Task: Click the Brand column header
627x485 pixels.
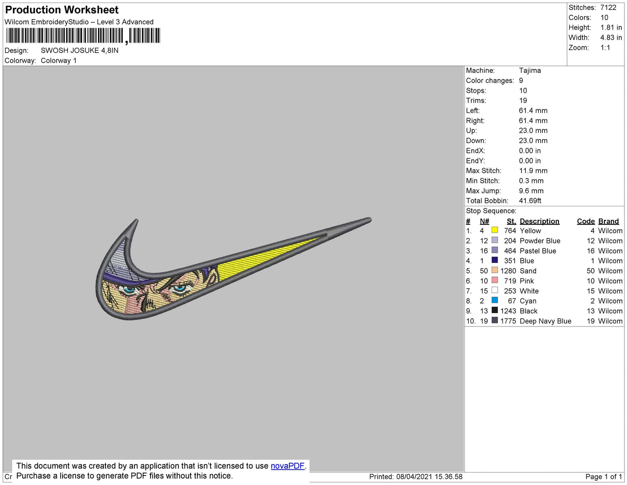Action: (x=608, y=221)
